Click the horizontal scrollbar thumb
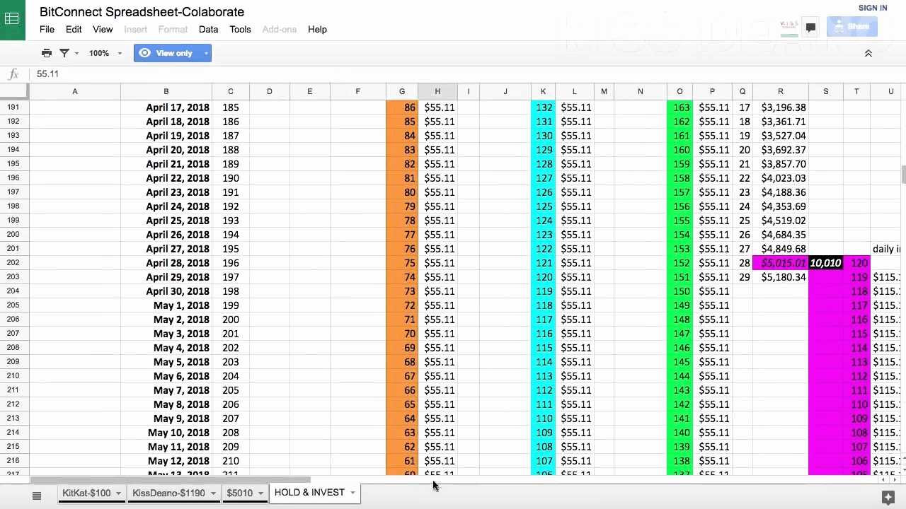906x509 pixels. (x=171, y=480)
